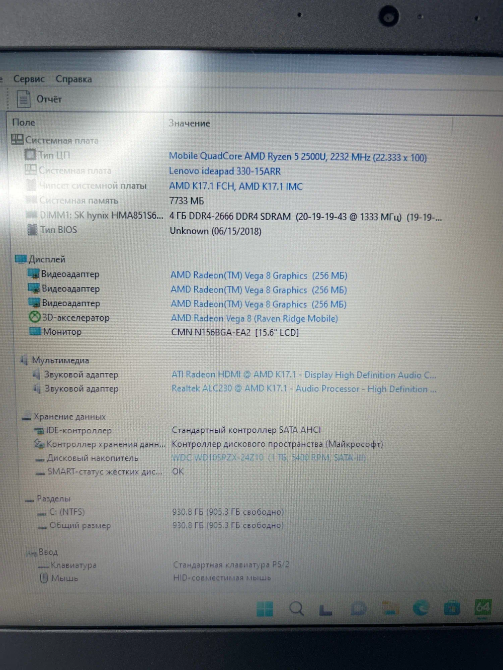Click the Контроллер хранения данных icon
Screen dimensions: 503x670
(39, 444)
